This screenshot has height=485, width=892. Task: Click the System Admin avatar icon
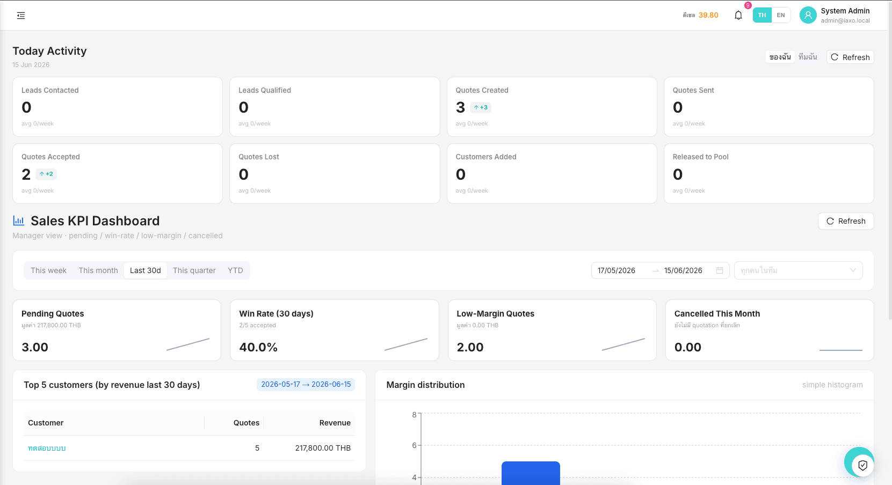pyautogui.click(x=808, y=15)
